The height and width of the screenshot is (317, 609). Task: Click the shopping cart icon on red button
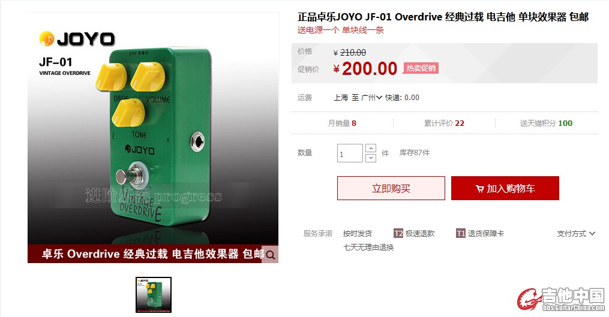click(479, 189)
